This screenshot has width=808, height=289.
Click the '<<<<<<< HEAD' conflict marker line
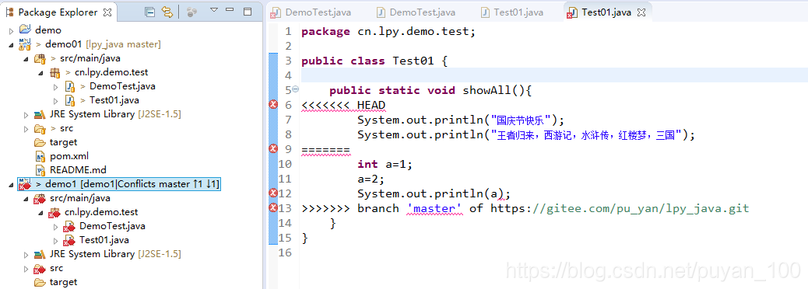pyautogui.click(x=343, y=106)
